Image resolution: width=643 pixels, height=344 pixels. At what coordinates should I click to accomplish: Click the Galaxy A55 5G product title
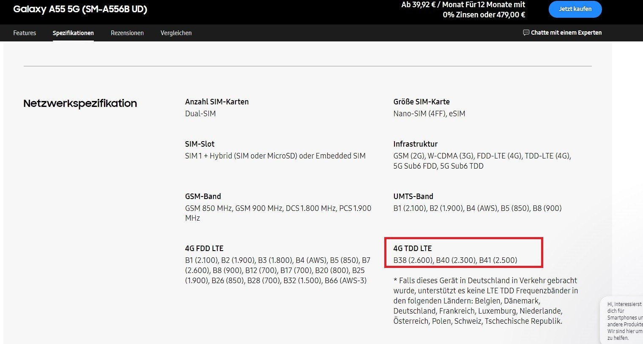(x=80, y=9)
